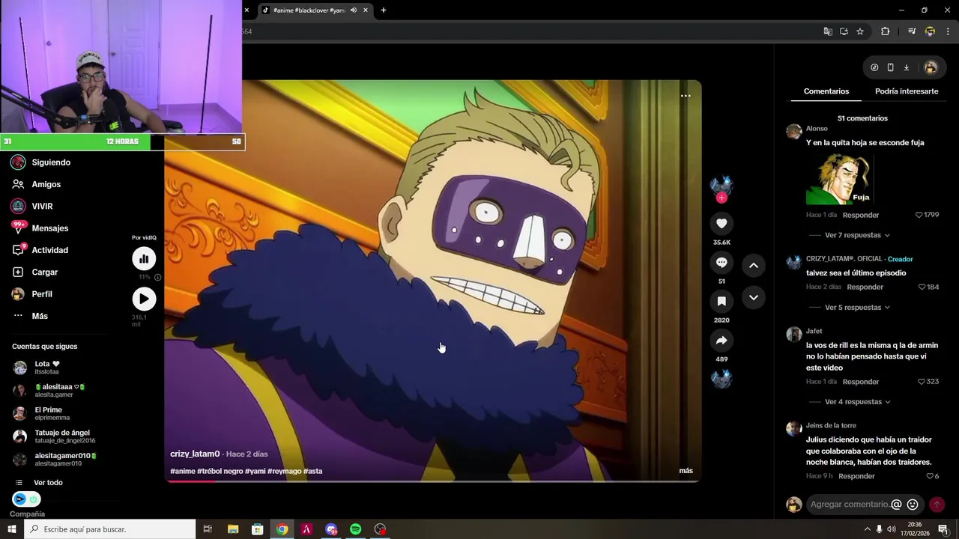The width and height of the screenshot is (959, 539).
Task: Reply to Jafet's comment via Responder
Action: [861, 382]
